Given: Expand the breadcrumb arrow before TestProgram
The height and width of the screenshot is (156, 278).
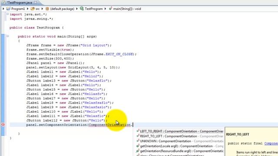Looking at the screenshot, I should click(x=77, y=9).
